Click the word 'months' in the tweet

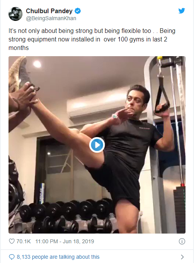[x=19, y=48]
